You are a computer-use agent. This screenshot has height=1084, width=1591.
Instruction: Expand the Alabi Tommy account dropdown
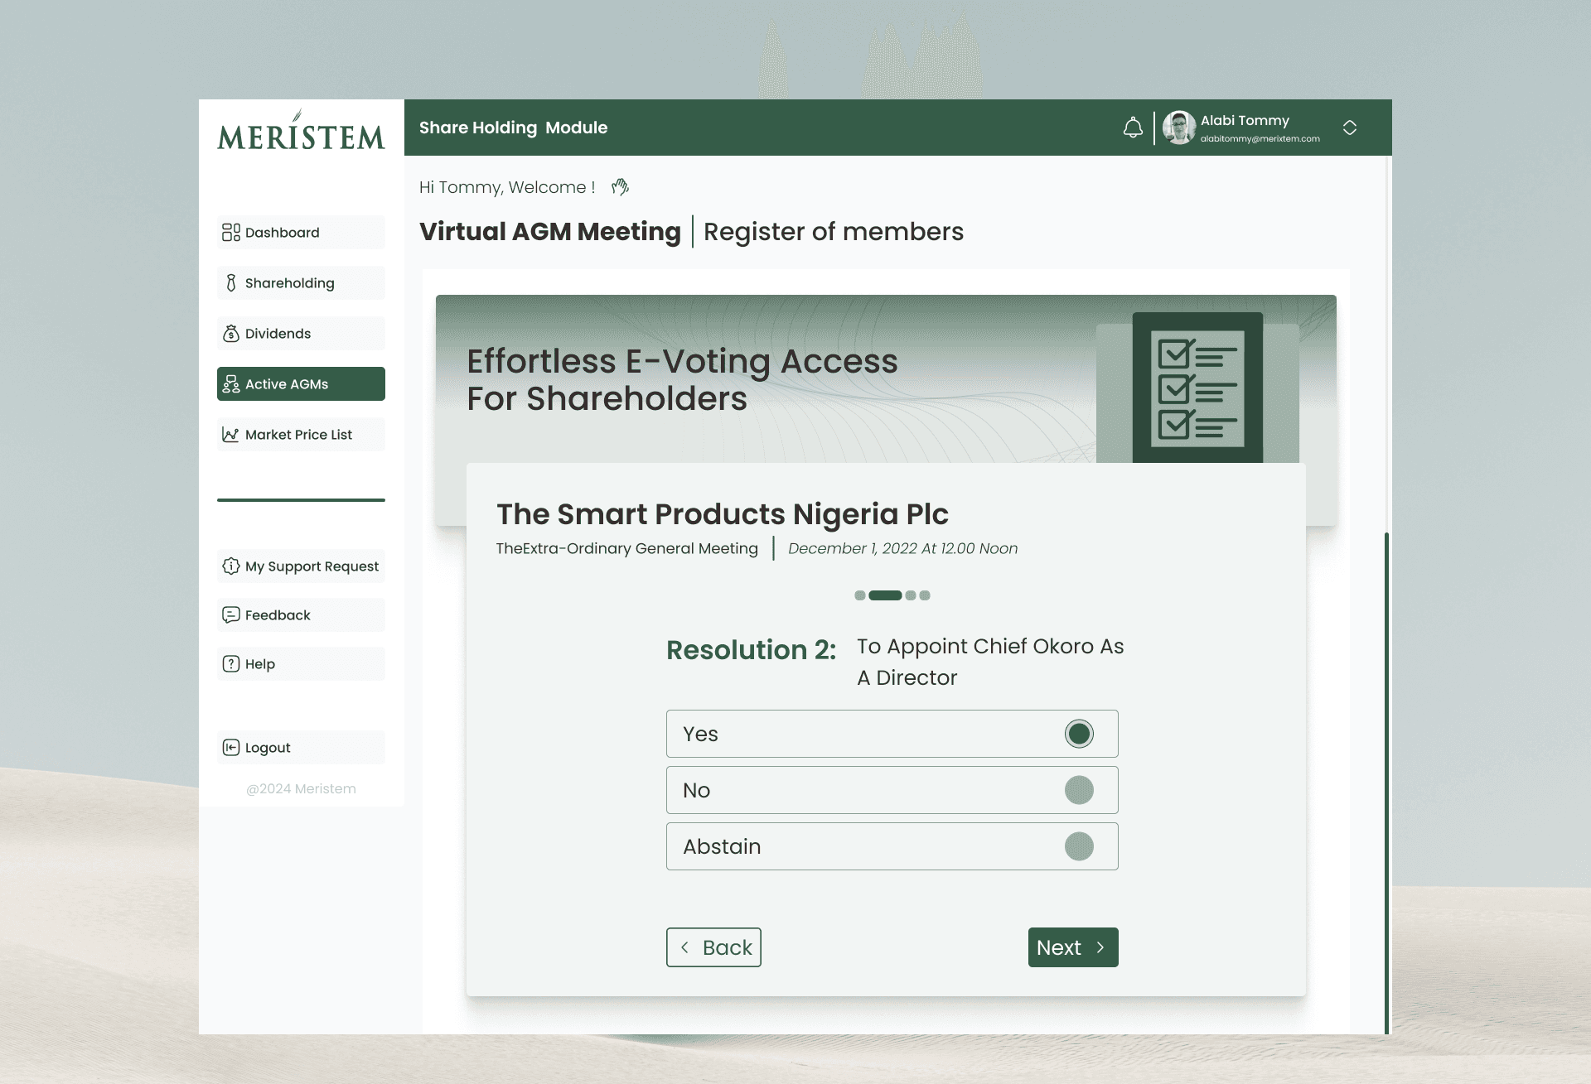click(x=1350, y=128)
